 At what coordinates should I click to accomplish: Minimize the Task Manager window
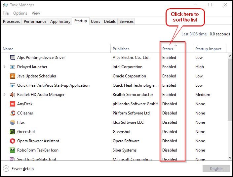[x=195, y=5]
